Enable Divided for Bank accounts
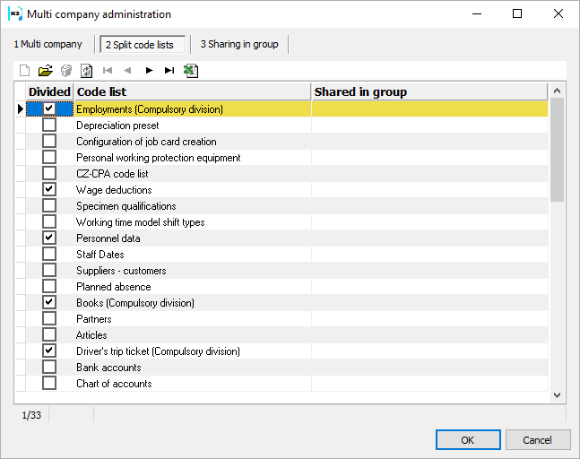The height and width of the screenshot is (459, 580). pyautogui.click(x=49, y=368)
